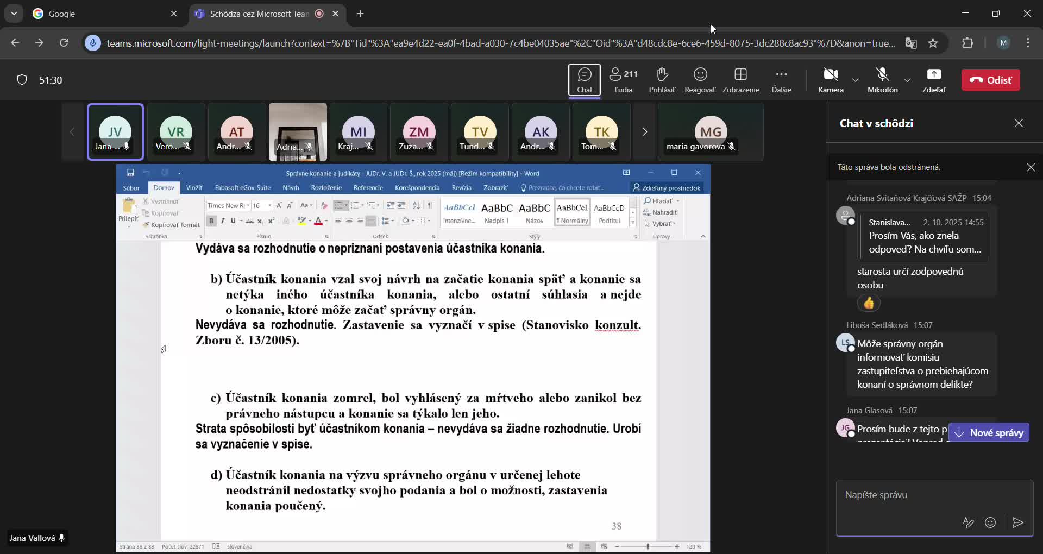
Task: Select the text highlight color tool
Action: (302, 221)
